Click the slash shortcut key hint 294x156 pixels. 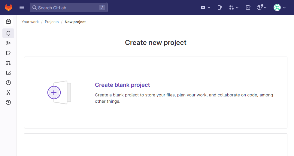tap(102, 7)
